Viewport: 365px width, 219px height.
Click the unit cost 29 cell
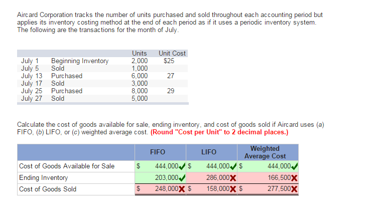(x=171, y=91)
